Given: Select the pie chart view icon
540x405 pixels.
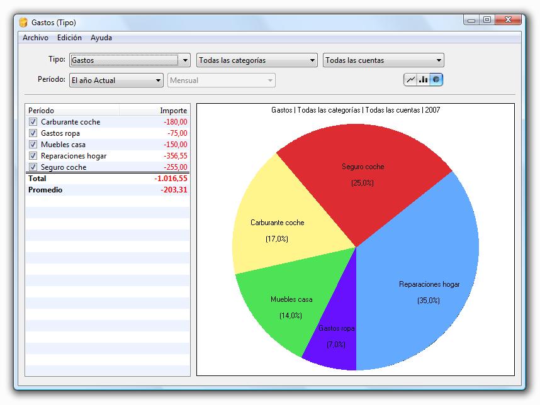Looking at the screenshot, I should [436, 80].
